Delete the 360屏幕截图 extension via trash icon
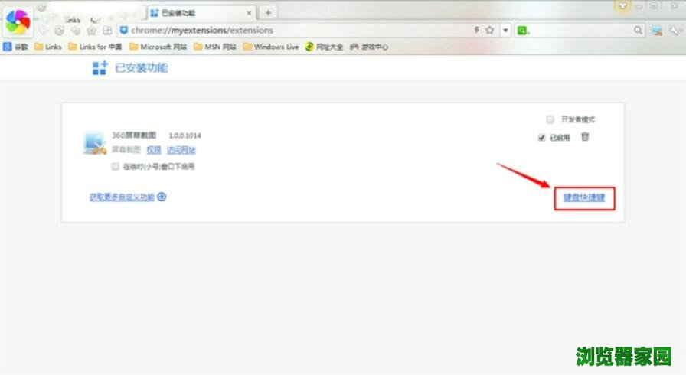Image resolution: width=686 pixels, height=375 pixels. point(585,137)
